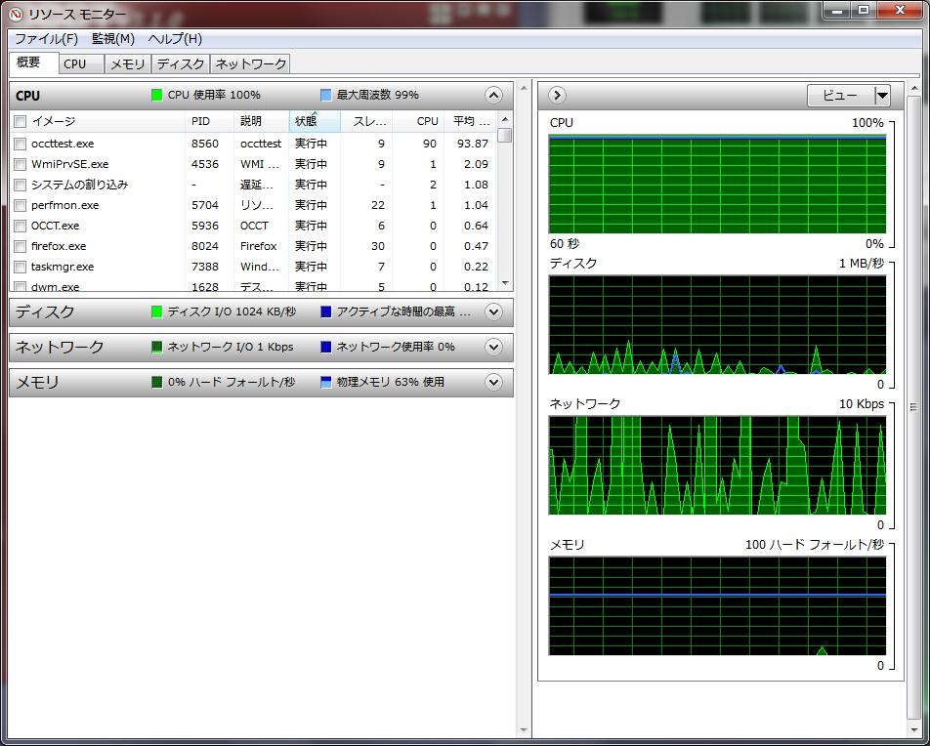Click the ディスク section header label
The height and width of the screenshot is (746, 930).
tap(45, 311)
